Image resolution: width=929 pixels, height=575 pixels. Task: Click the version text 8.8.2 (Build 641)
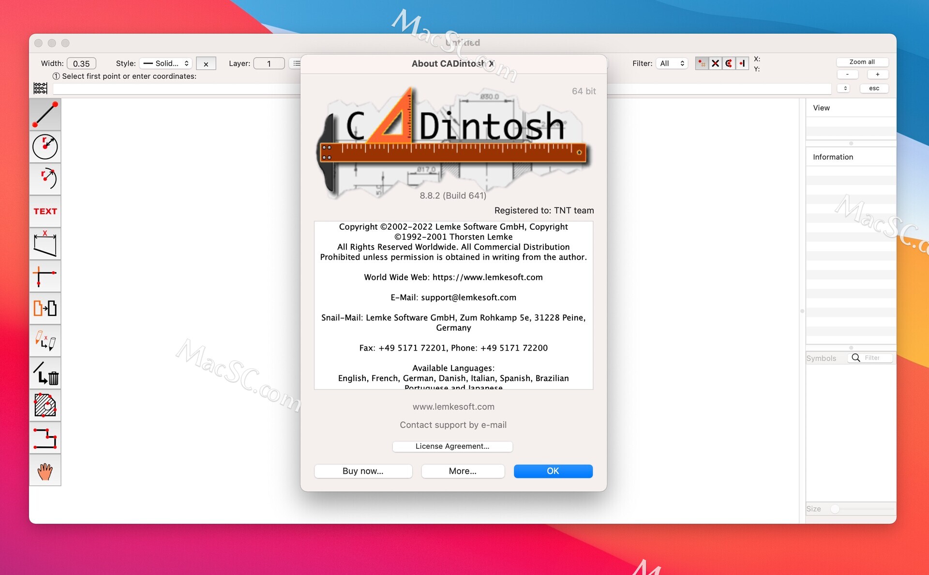point(453,195)
